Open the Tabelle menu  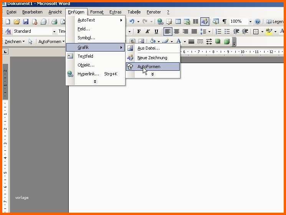click(134, 12)
